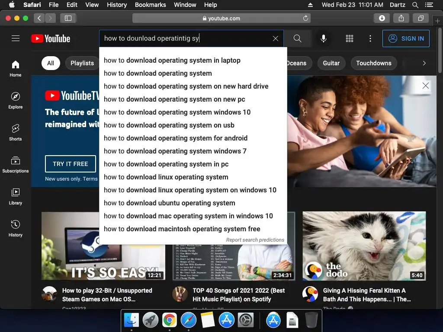Click Safari share button

click(401, 18)
